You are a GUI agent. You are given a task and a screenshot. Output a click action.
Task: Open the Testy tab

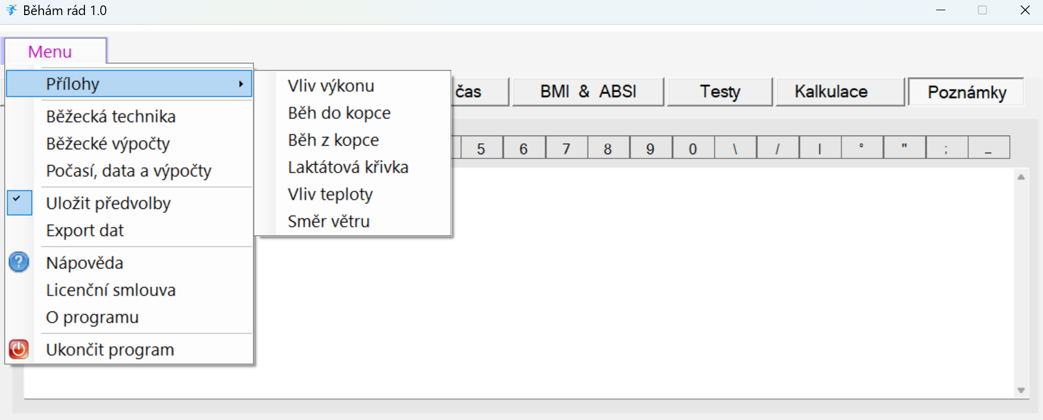pos(720,92)
